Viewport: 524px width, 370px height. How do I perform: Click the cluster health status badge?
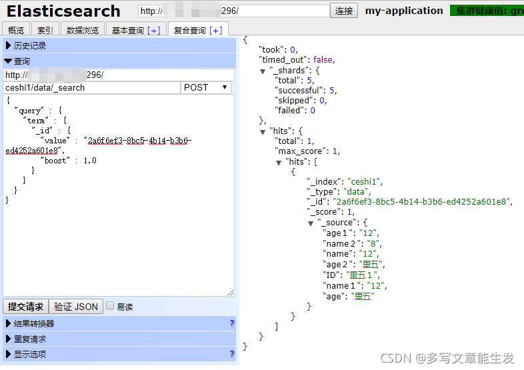[487, 11]
